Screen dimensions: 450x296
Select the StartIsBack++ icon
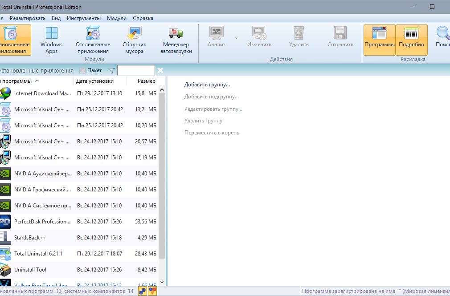point(5,238)
